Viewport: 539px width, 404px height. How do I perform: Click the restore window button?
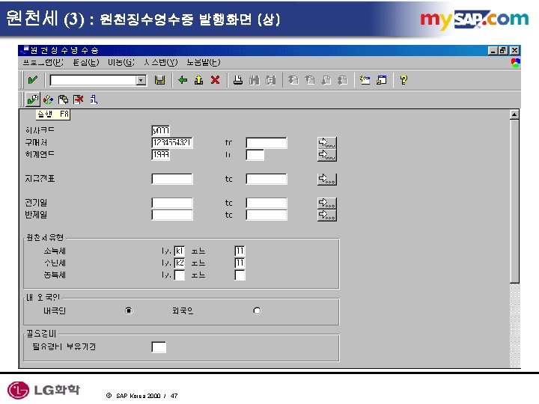pyautogui.click(x=503, y=51)
